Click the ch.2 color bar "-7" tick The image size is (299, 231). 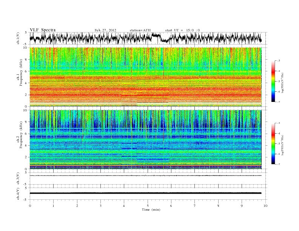pos(279,164)
